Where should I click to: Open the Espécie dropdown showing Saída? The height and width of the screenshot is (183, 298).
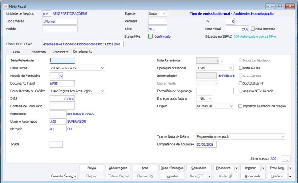pos(157,13)
